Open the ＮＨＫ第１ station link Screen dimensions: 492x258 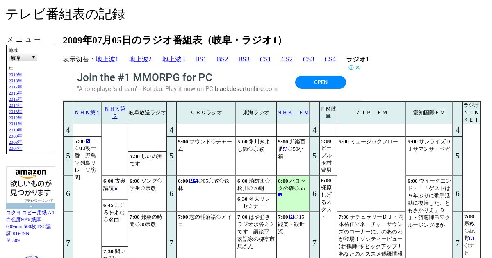[x=87, y=113]
